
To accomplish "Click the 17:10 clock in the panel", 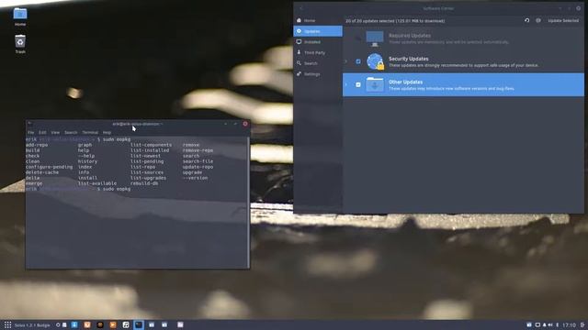I will 569,324.
